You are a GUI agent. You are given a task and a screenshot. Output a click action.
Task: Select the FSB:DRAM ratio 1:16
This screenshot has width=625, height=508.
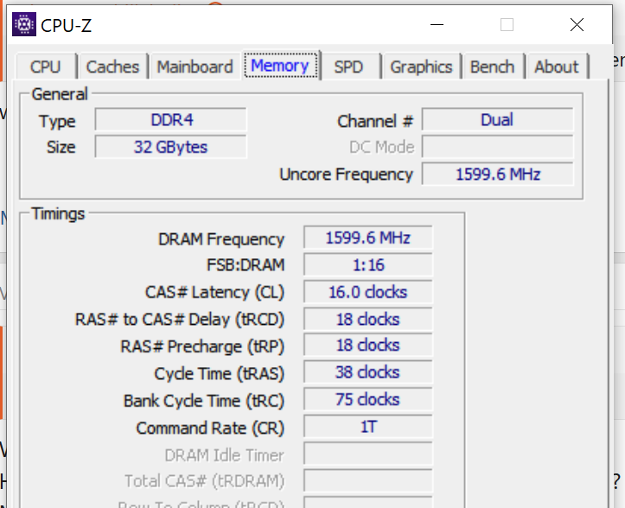pos(368,264)
